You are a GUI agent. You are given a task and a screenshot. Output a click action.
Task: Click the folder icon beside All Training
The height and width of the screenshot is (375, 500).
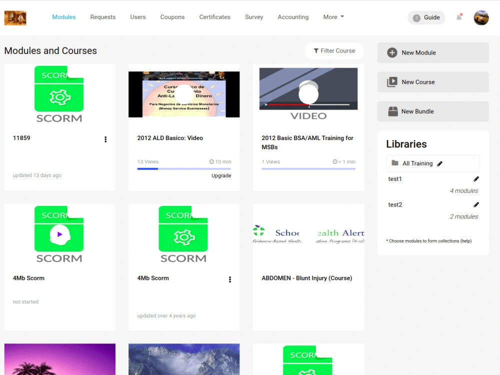coord(395,163)
